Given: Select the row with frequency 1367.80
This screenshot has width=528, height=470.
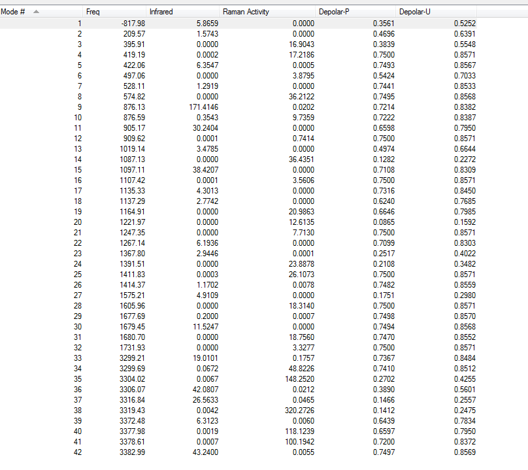Looking at the screenshot, I should (238, 253).
